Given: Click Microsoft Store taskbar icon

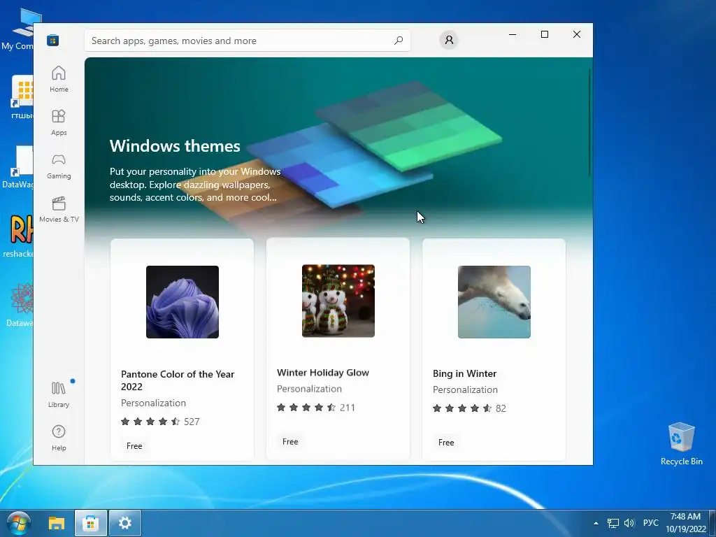Looking at the screenshot, I should [x=91, y=523].
